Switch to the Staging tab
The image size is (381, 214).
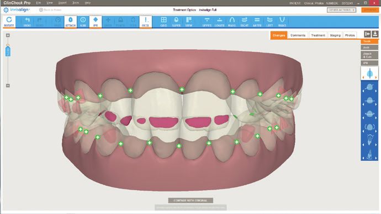[x=335, y=35]
